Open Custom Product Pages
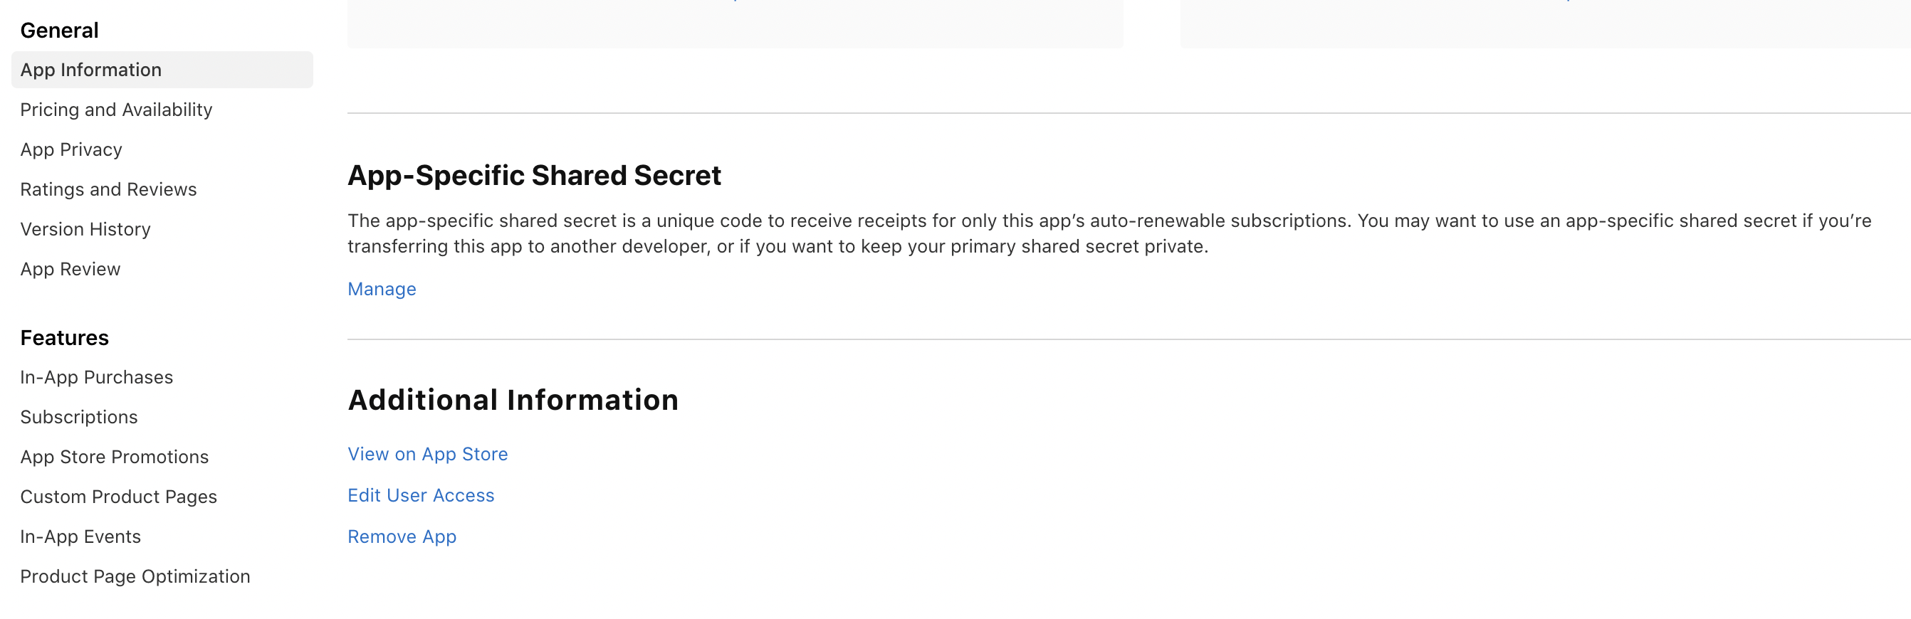 pyautogui.click(x=119, y=497)
